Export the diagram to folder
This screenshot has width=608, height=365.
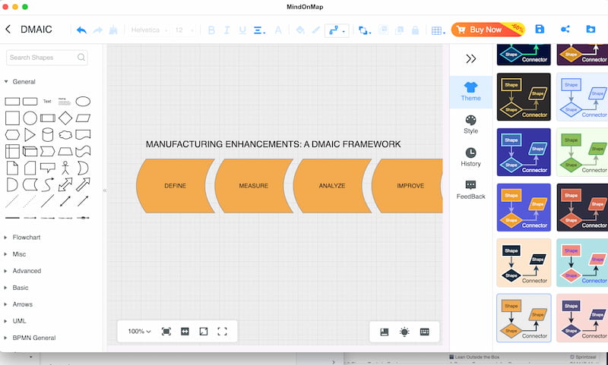(x=591, y=29)
